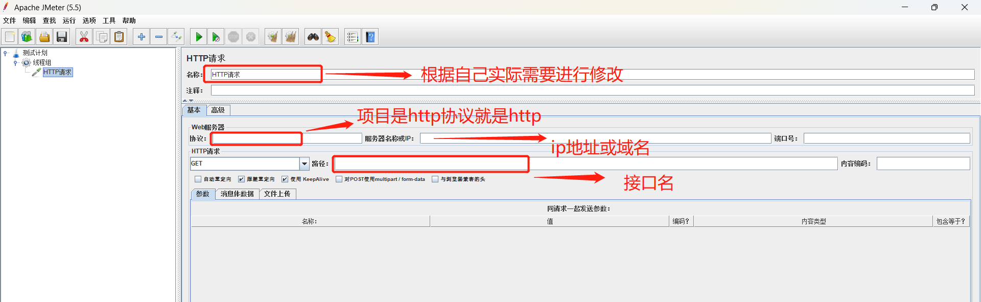Click the Clear broom with gear icon
Image resolution: width=981 pixels, height=302 pixels.
[273, 37]
